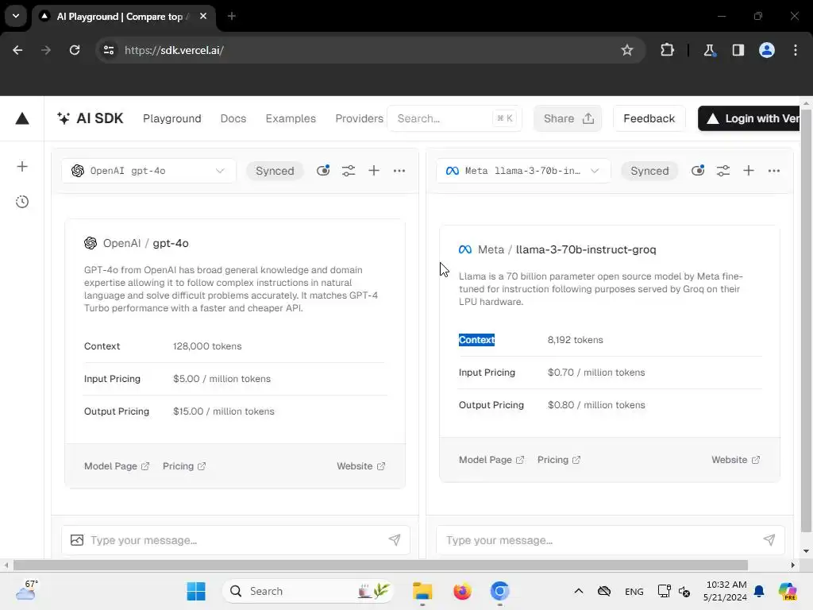
Task: Open OpenAI gpt-4o model dropdown
Action: click(148, 171)
